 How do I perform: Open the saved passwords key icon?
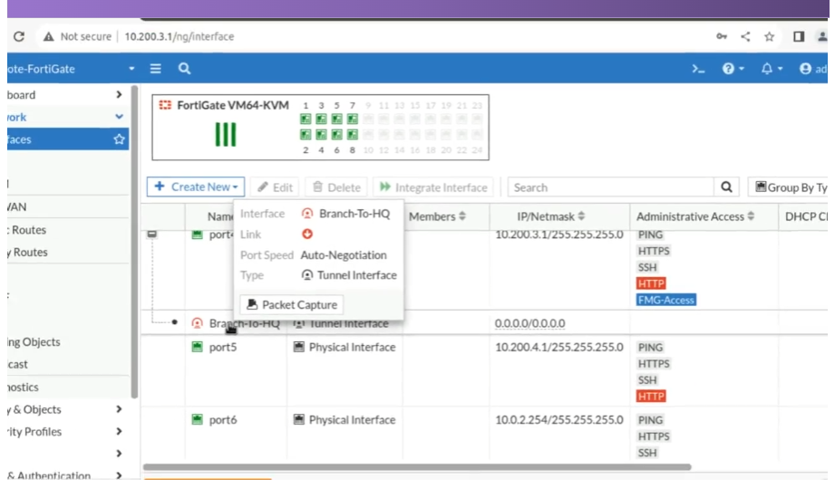[722, 36]
